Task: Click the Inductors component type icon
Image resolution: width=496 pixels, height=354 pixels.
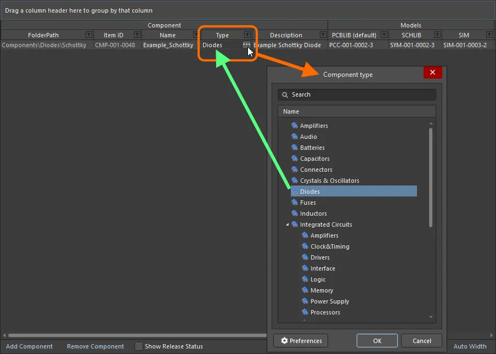Action: (x=295, y=213)
